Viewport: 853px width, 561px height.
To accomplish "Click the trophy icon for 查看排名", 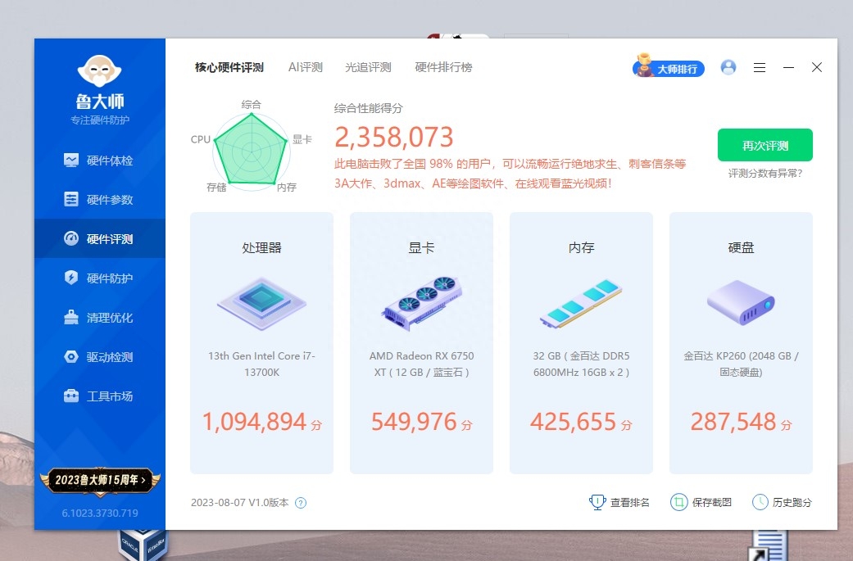I will click(597, 502).
